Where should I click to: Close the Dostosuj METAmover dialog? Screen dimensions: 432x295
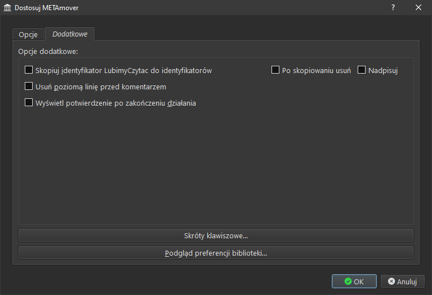coord(418,8)
